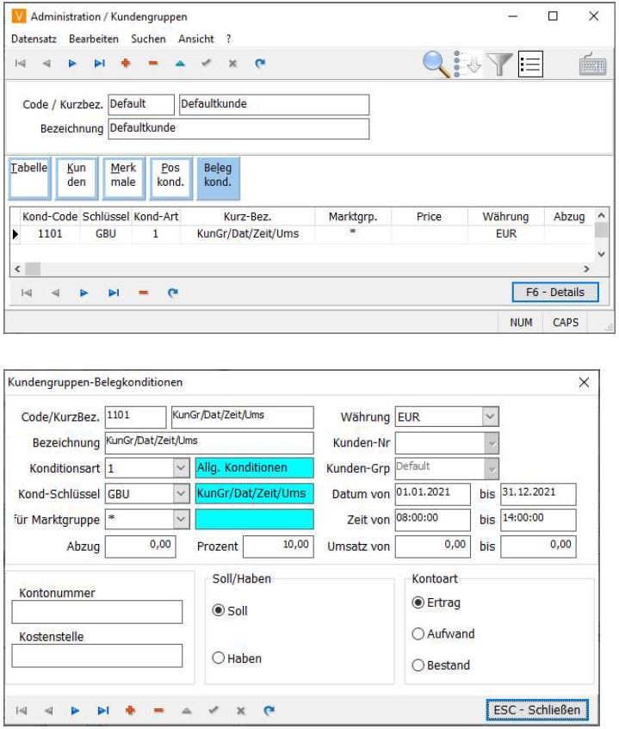This screenshot has height=729, width=619.
Task: Expand the Währung dropdown
Action: tap(490, 417)
